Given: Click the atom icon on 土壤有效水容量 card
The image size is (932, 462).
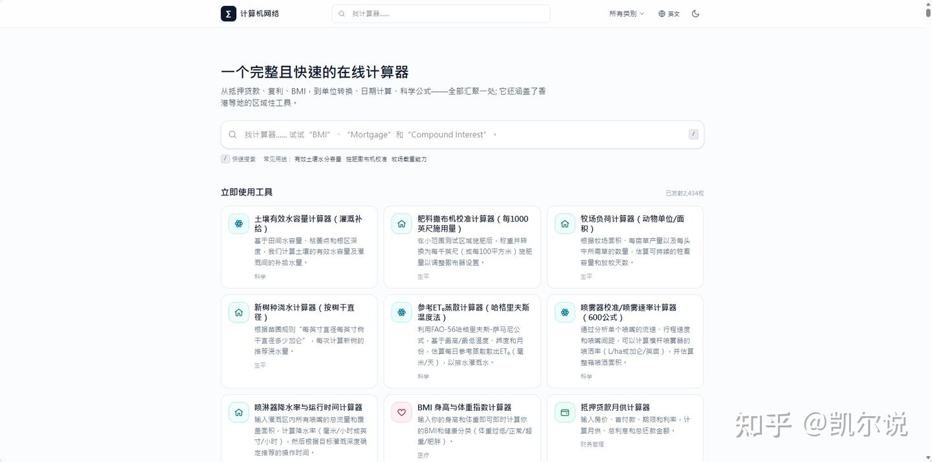Looking at the screenshot, I should point(239,224).
